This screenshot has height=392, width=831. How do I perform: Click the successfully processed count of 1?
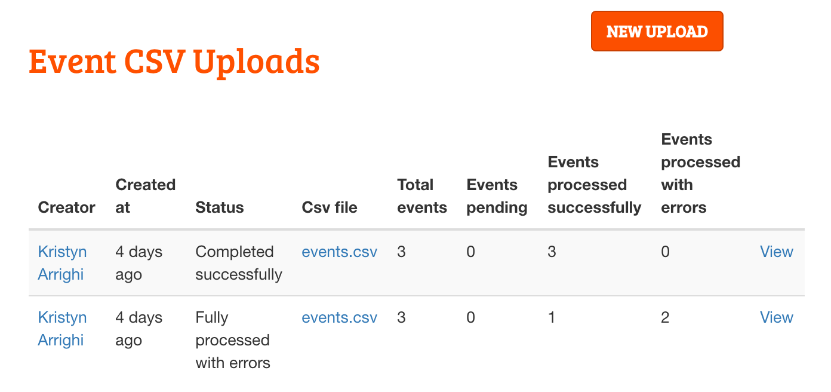point(552,317)
